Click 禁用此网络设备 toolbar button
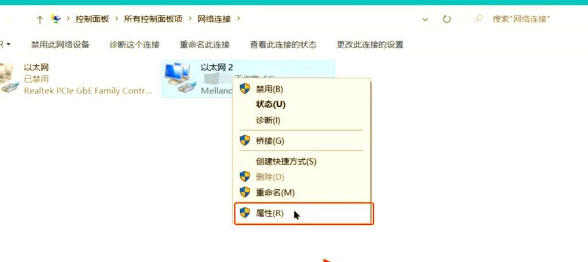This screenshot has height=262, width=588. [x=60, y=45]
